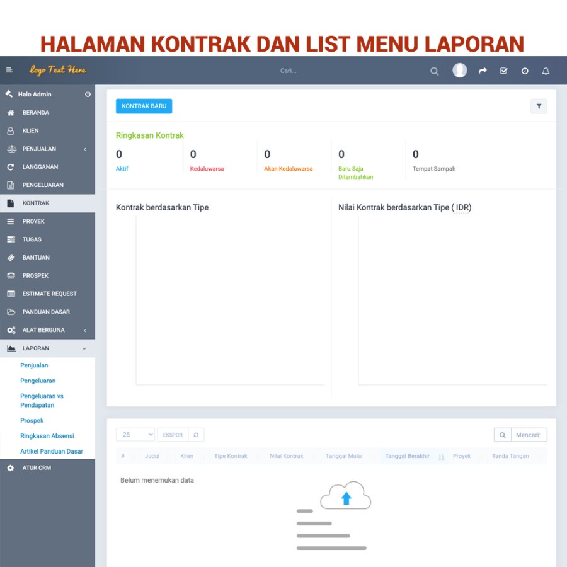Toggle the sidebar hamburger menu icon
The height and width of the screenshot is (567, 567).
tap(9, 70)
